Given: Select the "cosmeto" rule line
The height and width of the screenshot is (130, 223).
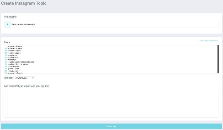Looking at the screenshot, I should (13, 55).
